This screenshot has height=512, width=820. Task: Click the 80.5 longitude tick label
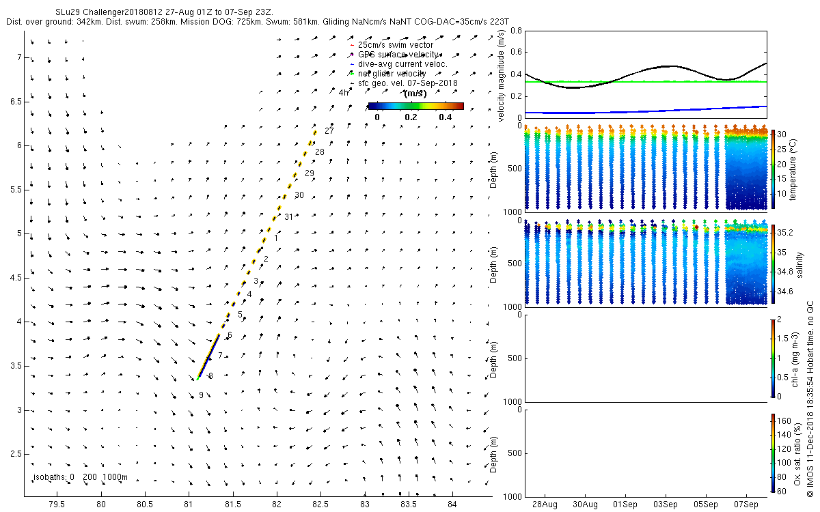coord(145,504)
